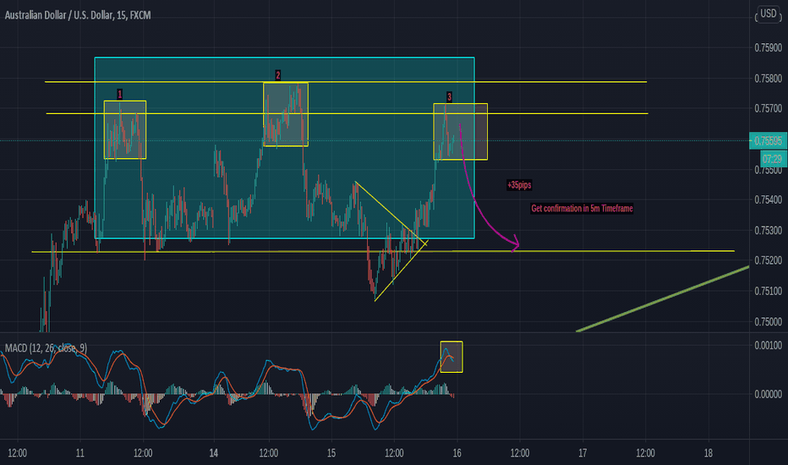
Task: Click the MACD 0.00100 scale label
Action: click(x=768, y=345)
